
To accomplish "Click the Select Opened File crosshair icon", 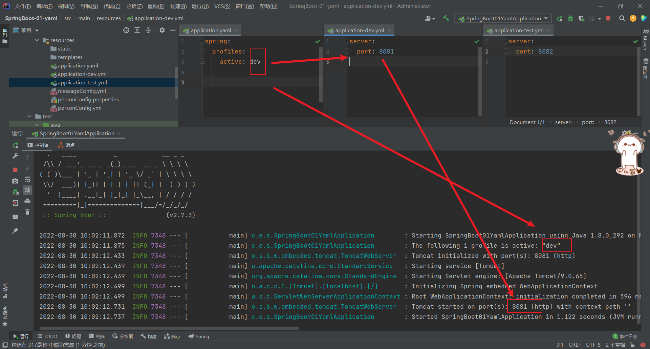I will [126, 30].
